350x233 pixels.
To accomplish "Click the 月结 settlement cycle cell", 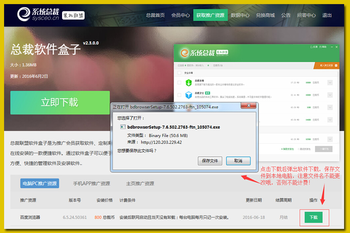I will click(x=283, y=217).
